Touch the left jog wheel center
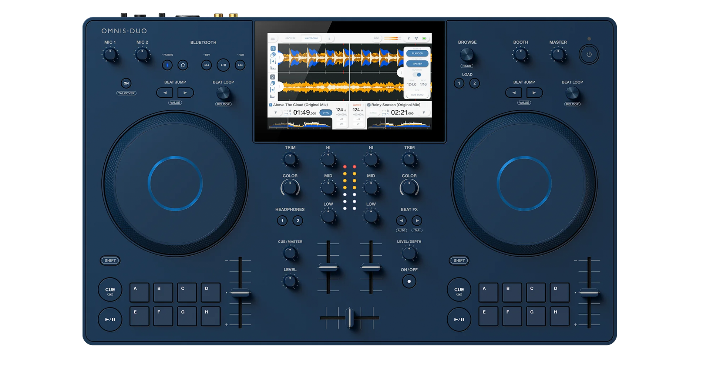 [x=175, y=184]
